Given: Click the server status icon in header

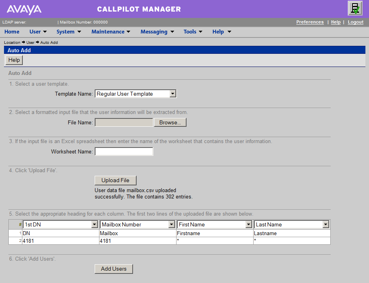Looking at the screenshot, I should [x=355, y=8].
